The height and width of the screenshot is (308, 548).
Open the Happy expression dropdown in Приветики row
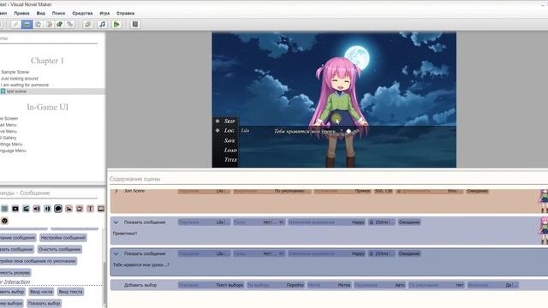[327, 222]
